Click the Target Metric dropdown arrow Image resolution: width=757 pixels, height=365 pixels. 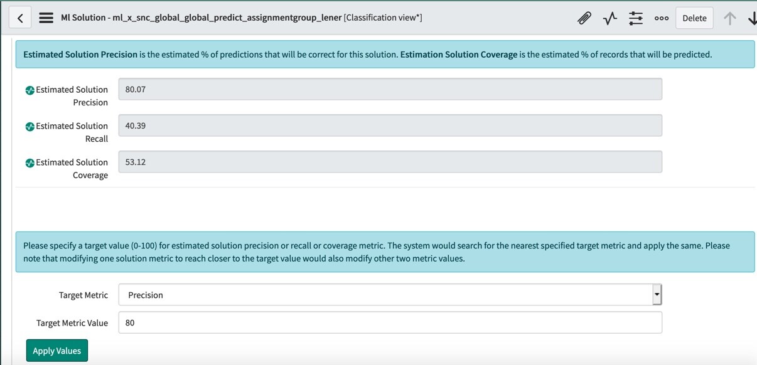click(657, 294)
